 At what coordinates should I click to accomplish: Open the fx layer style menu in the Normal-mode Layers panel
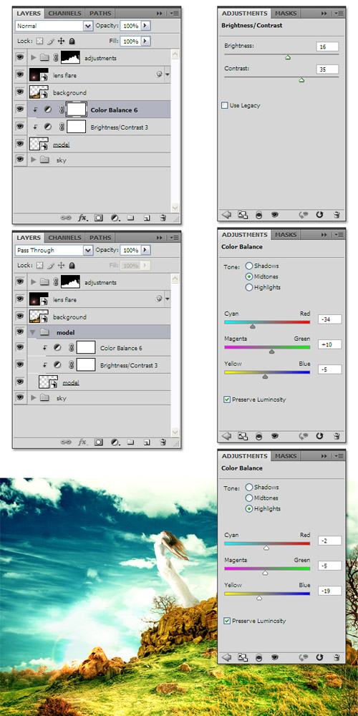(x=83, y=218)
